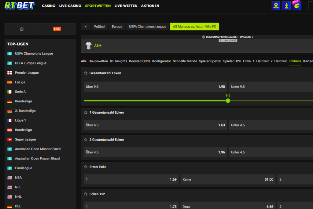Switch to the Eckbälle tab

click(295, 61)
